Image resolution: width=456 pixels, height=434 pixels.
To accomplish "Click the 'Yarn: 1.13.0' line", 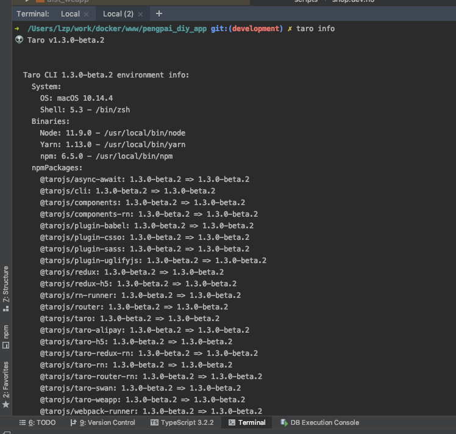I will point(113,145).
